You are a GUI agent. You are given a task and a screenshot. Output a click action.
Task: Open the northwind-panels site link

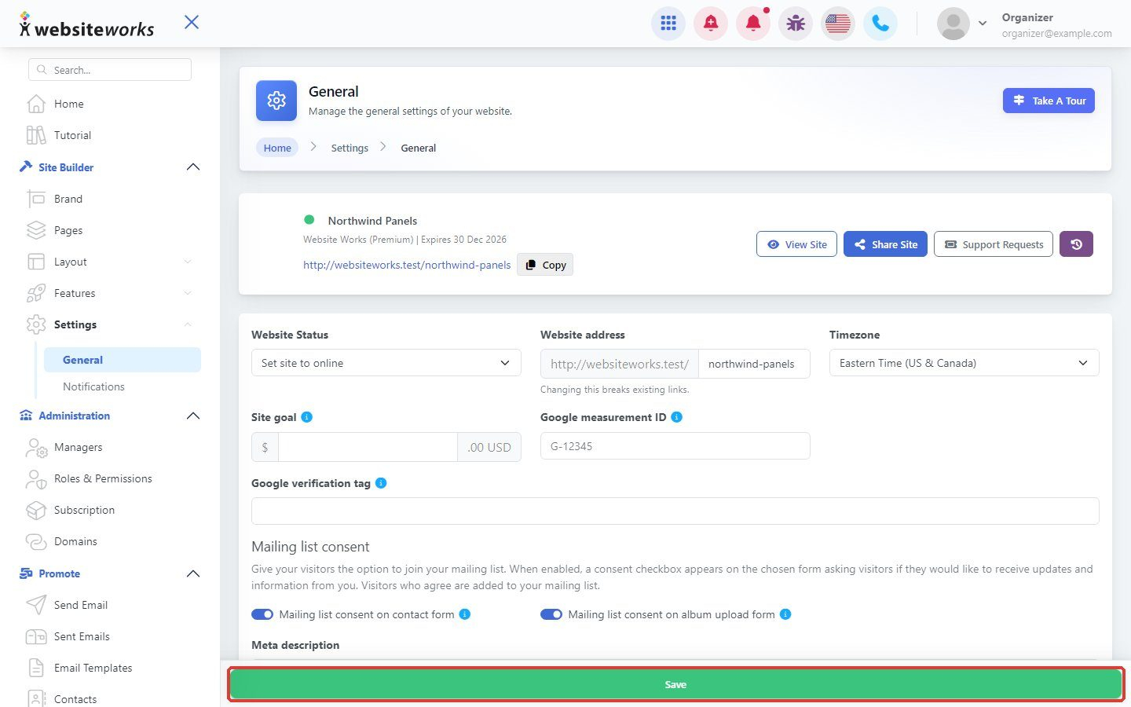407,265
